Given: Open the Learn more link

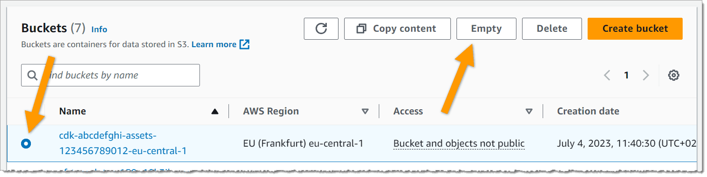Looking at the screenshot, I should (x=214, y=44).
